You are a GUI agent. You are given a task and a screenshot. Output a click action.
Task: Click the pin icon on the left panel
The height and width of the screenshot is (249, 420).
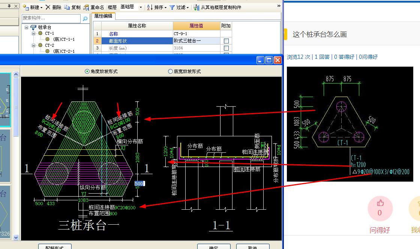coord(9,6)
